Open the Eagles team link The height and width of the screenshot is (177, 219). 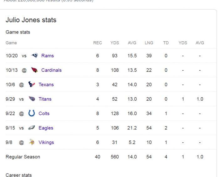tap(46, 128)
